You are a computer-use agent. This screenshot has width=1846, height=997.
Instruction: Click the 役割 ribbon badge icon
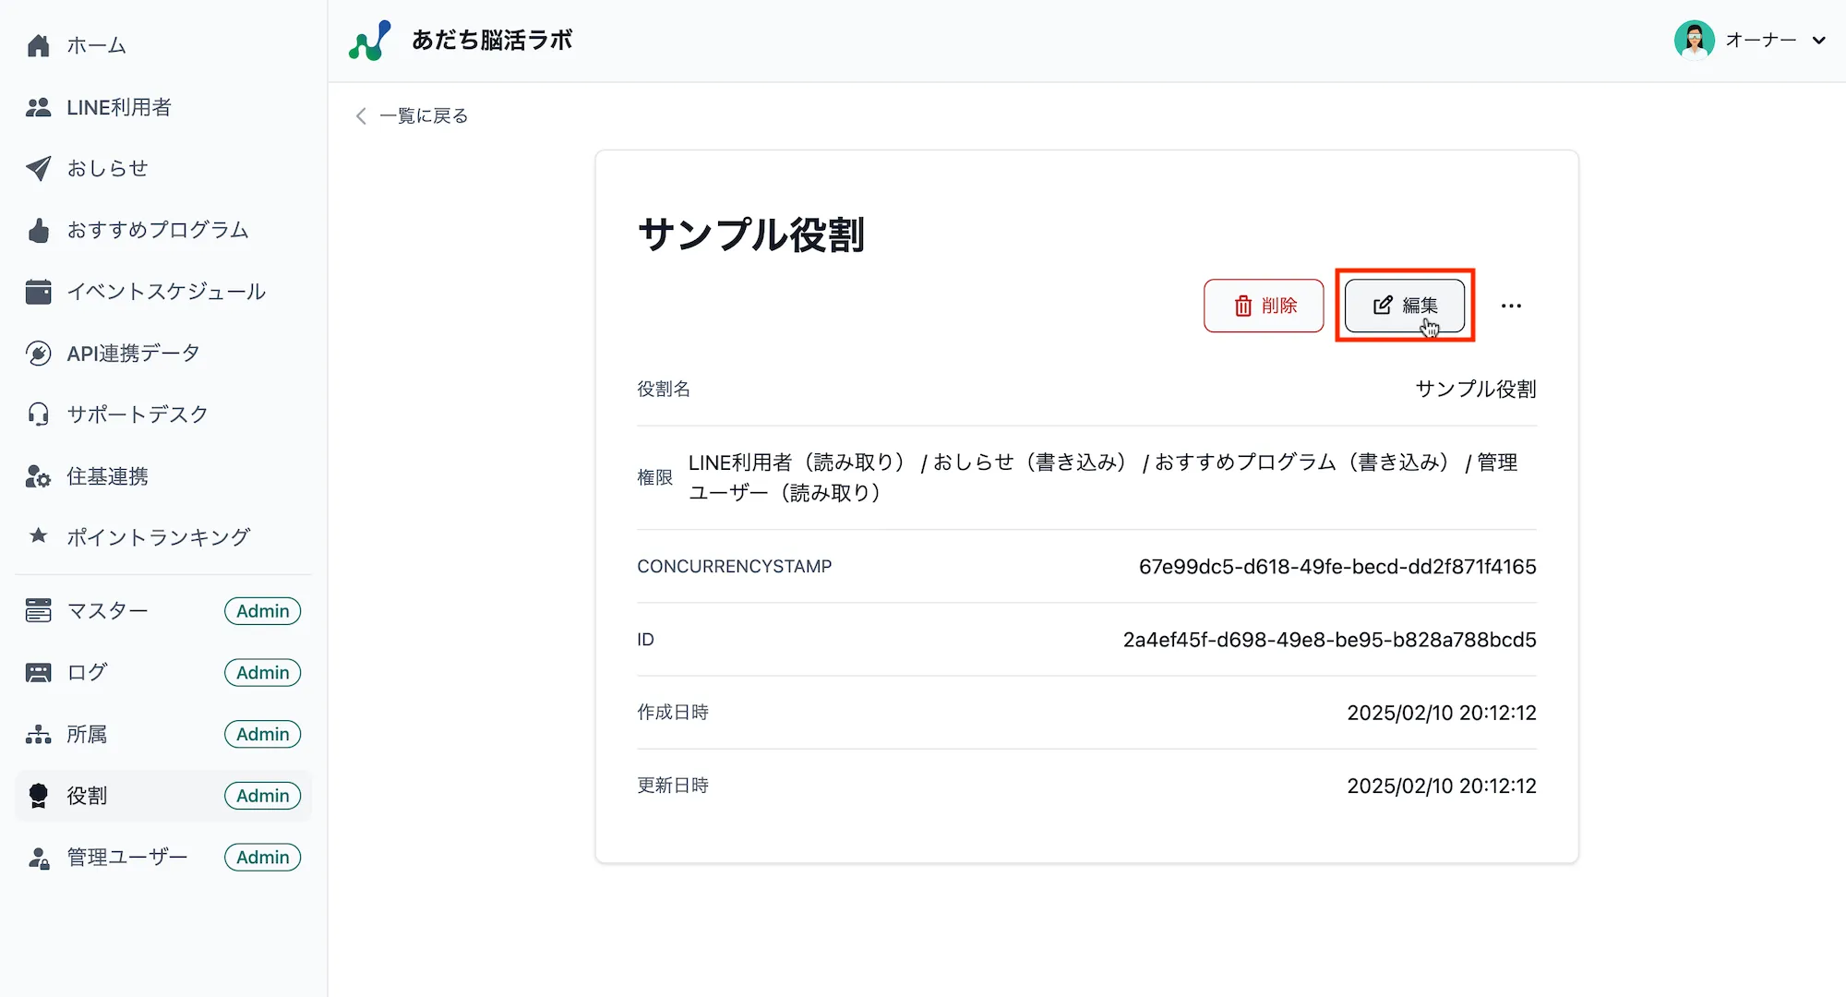click(x=38, y=795)
